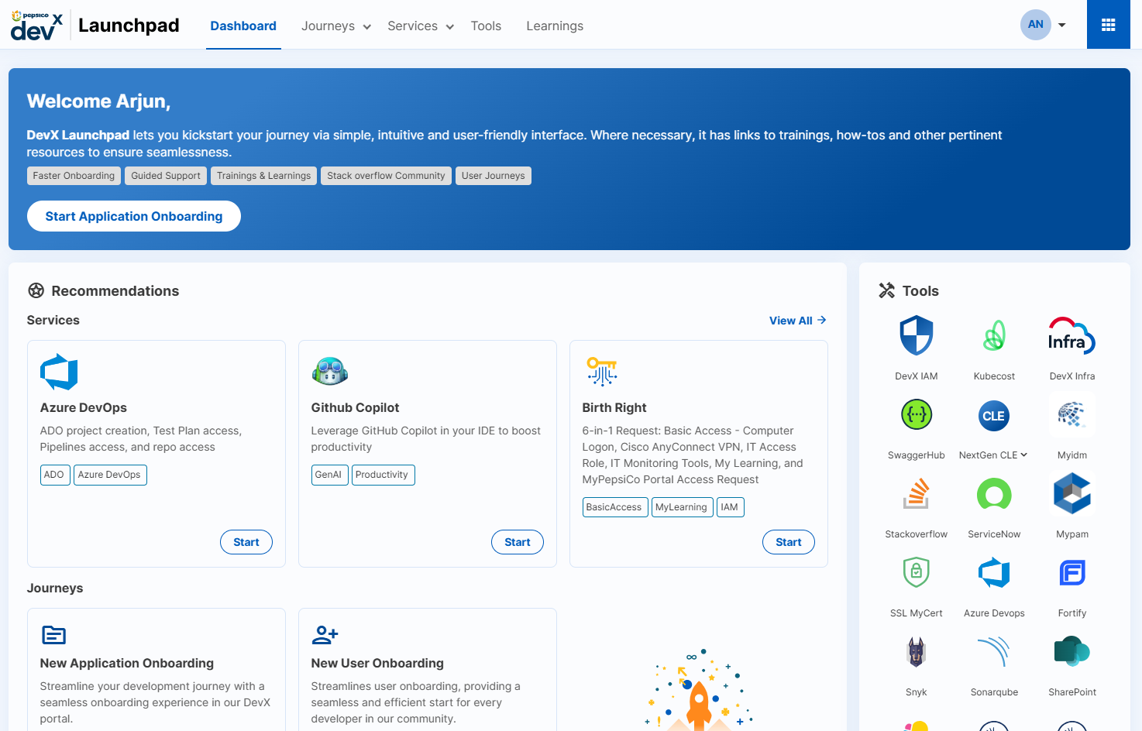This screenshot has height=731, width=1142.
Task: Start the Birth Right service
Action: coord(789,542)
